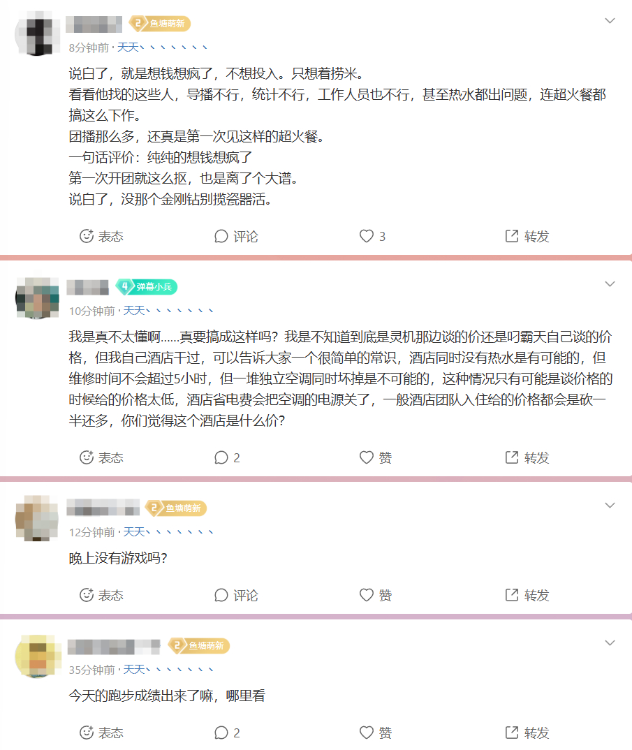Open the 2 comments on hotel post
The height and width of the screenshot is (750, 632).
tap(227, 457)
